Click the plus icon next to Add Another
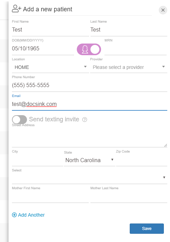Viewport: 170px width, 242px height. [14, 215]
